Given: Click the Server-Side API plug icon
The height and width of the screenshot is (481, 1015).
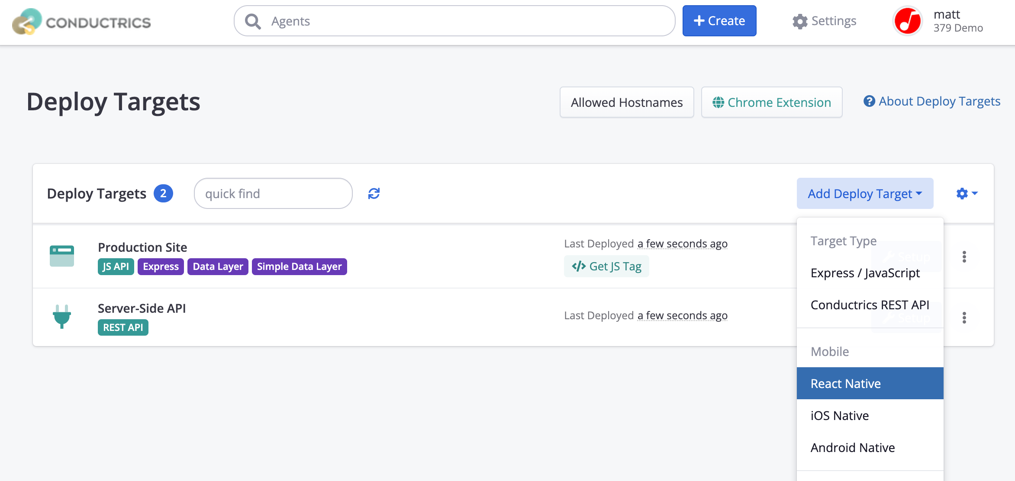Looking at the screenshot, I should click(62, 317).
